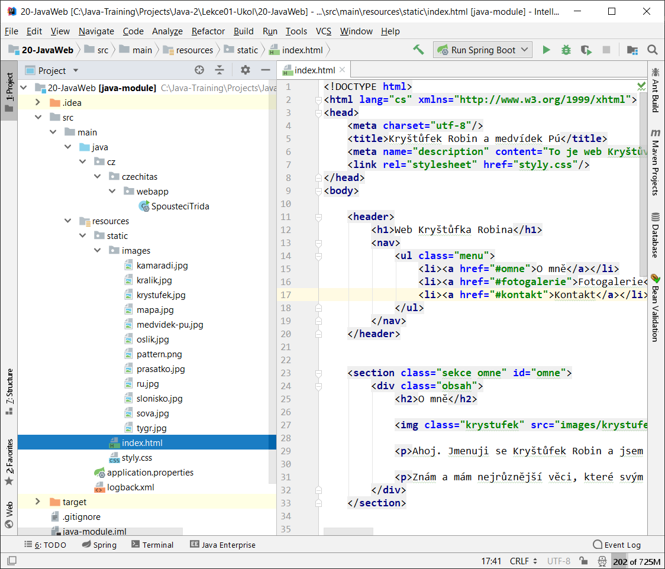Start debugging using the bug icon
Viewport: 665px width, 569px height.
[566, 50]
